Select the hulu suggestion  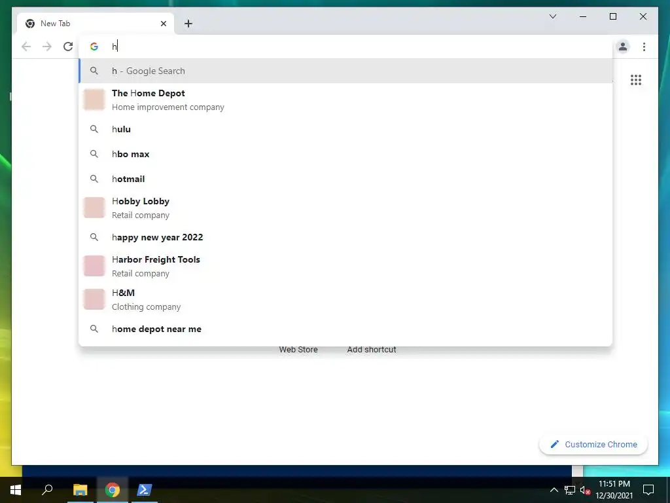[345, 129]
